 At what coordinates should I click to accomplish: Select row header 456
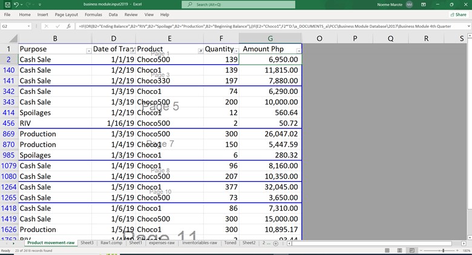tap(8, 124)
